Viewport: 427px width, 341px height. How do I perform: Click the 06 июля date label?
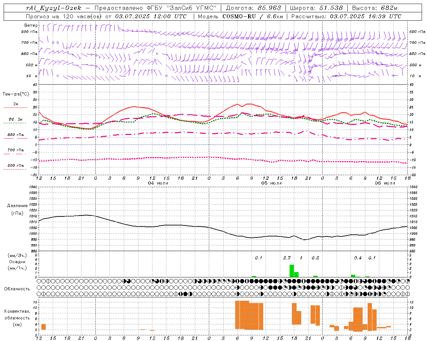pyautogui.click(x=385, y=183)
